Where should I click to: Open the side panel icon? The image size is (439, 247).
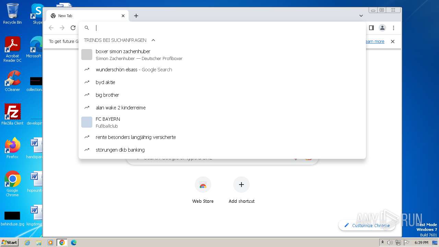[371, 28]
